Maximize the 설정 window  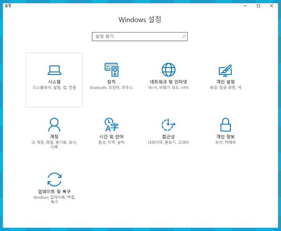(259, 6)
